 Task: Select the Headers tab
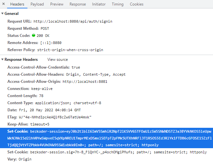pyautogui.click(x=17, y=4)
